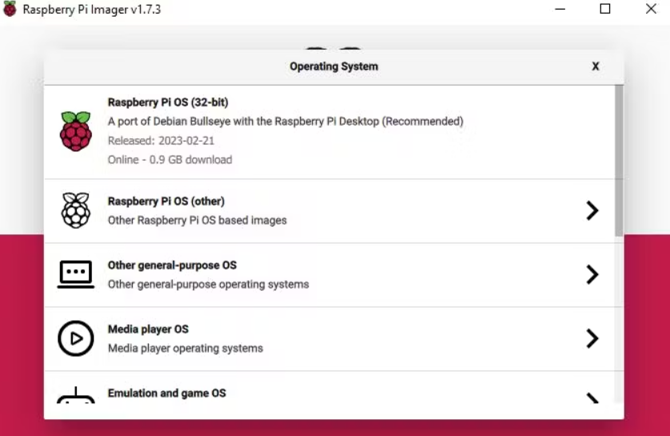Open the Emulation and game OS title
Image resolution: width=670 pixels, height=436 pixels.
(167, 394)
